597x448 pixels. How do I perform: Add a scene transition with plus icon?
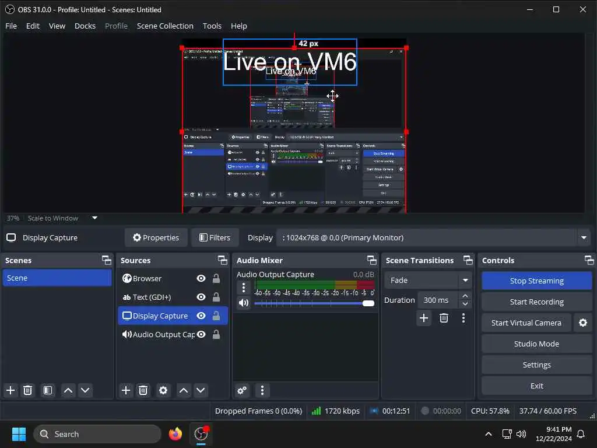click(424, 318)
